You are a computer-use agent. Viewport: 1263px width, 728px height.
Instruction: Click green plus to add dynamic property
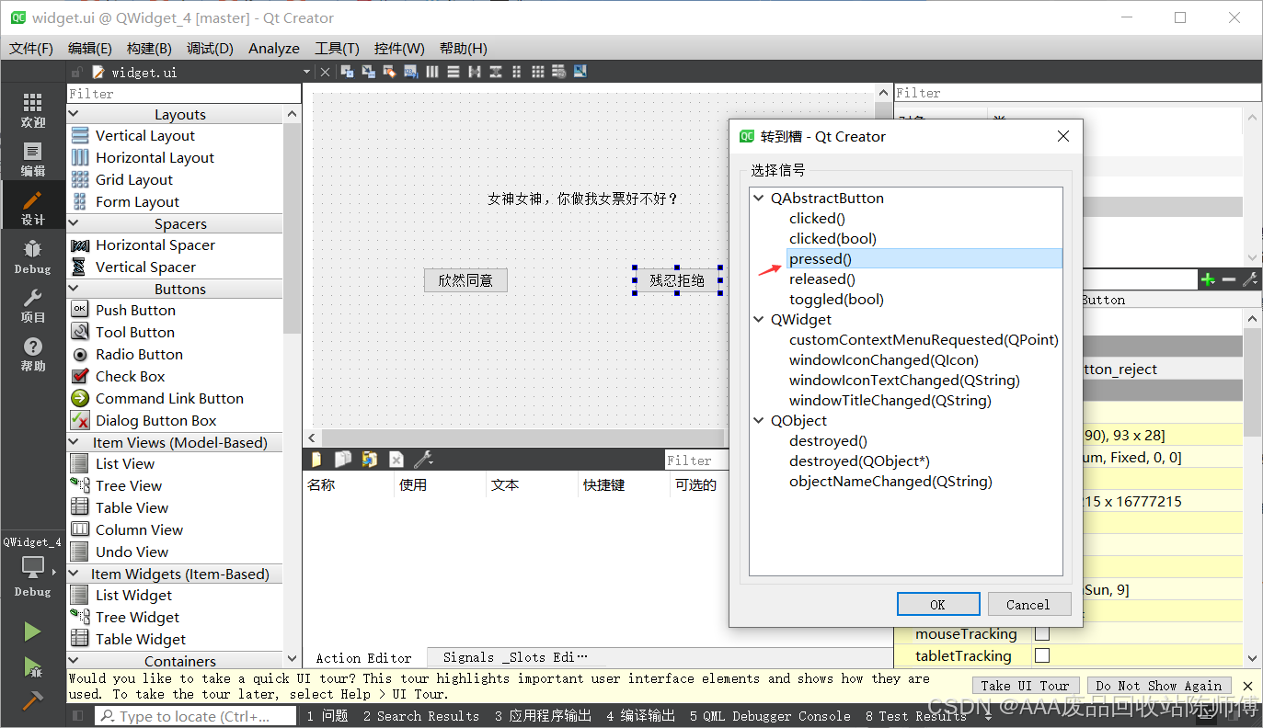tap(1208, 279)
